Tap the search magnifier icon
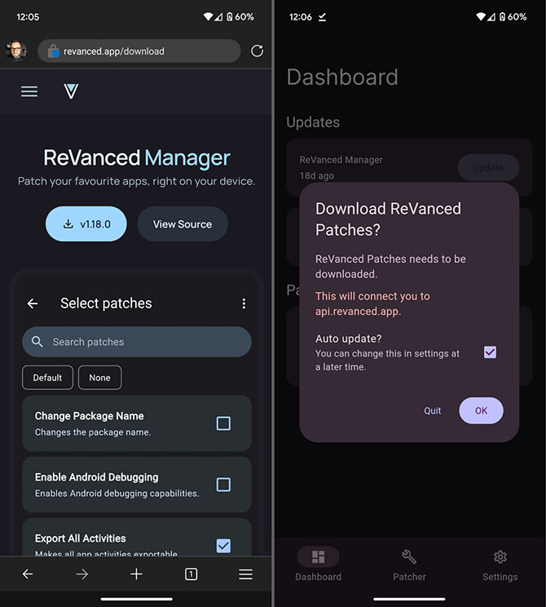This screenshot has width=546, height=607. click(37, 341)
